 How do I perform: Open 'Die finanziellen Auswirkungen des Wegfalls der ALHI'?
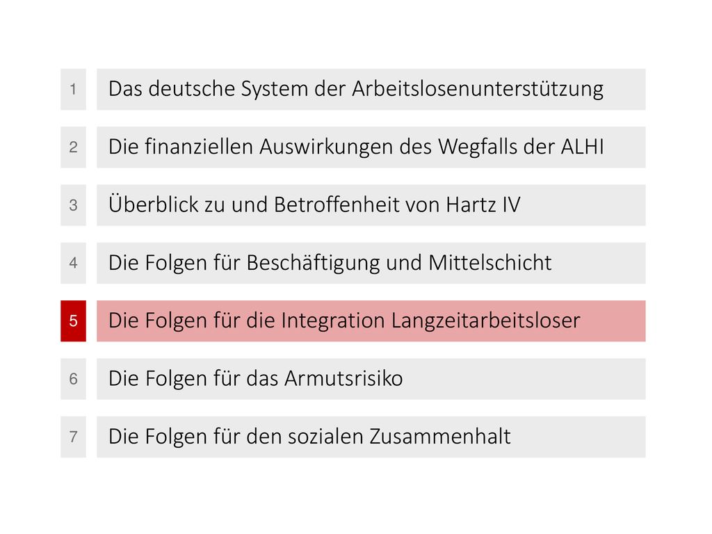click(x=371, y=147)
